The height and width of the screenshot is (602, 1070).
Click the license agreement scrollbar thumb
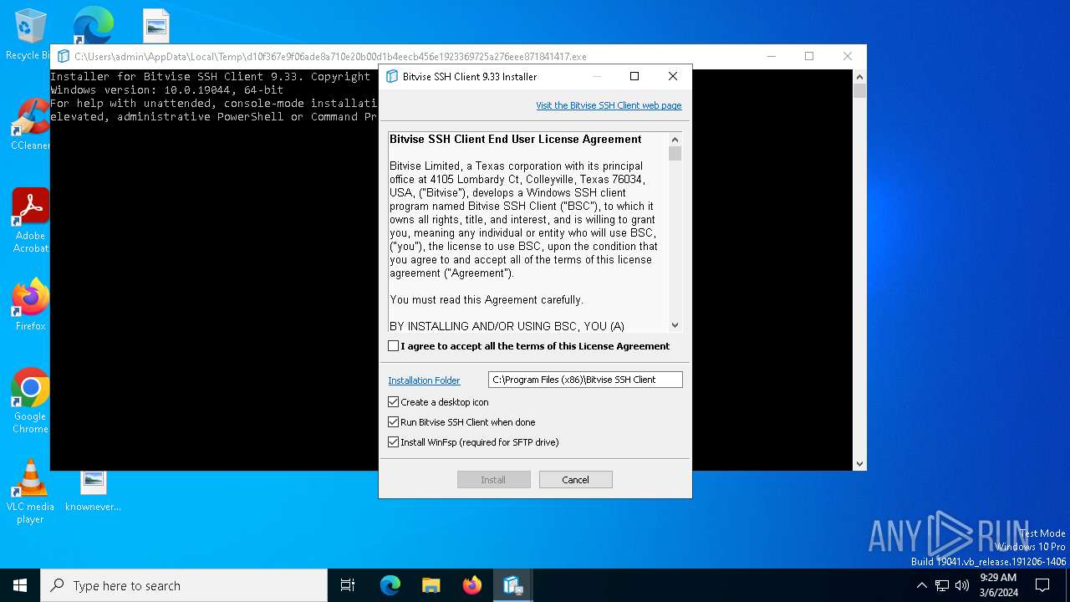tap(675, 154)
